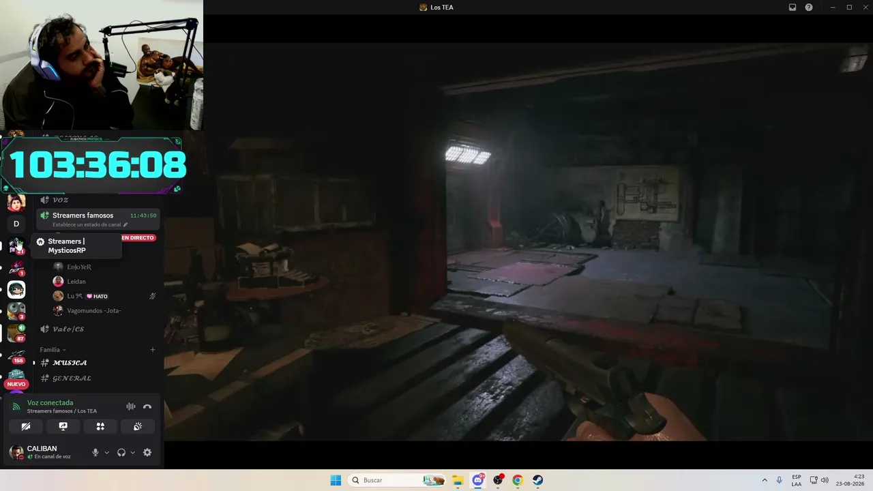The width and height of the screenshot is (873, 491).
Task: Show hidden system tray icons
Action: (765, 480)
